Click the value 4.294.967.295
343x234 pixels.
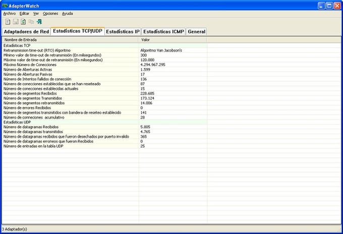click(153, 65)
